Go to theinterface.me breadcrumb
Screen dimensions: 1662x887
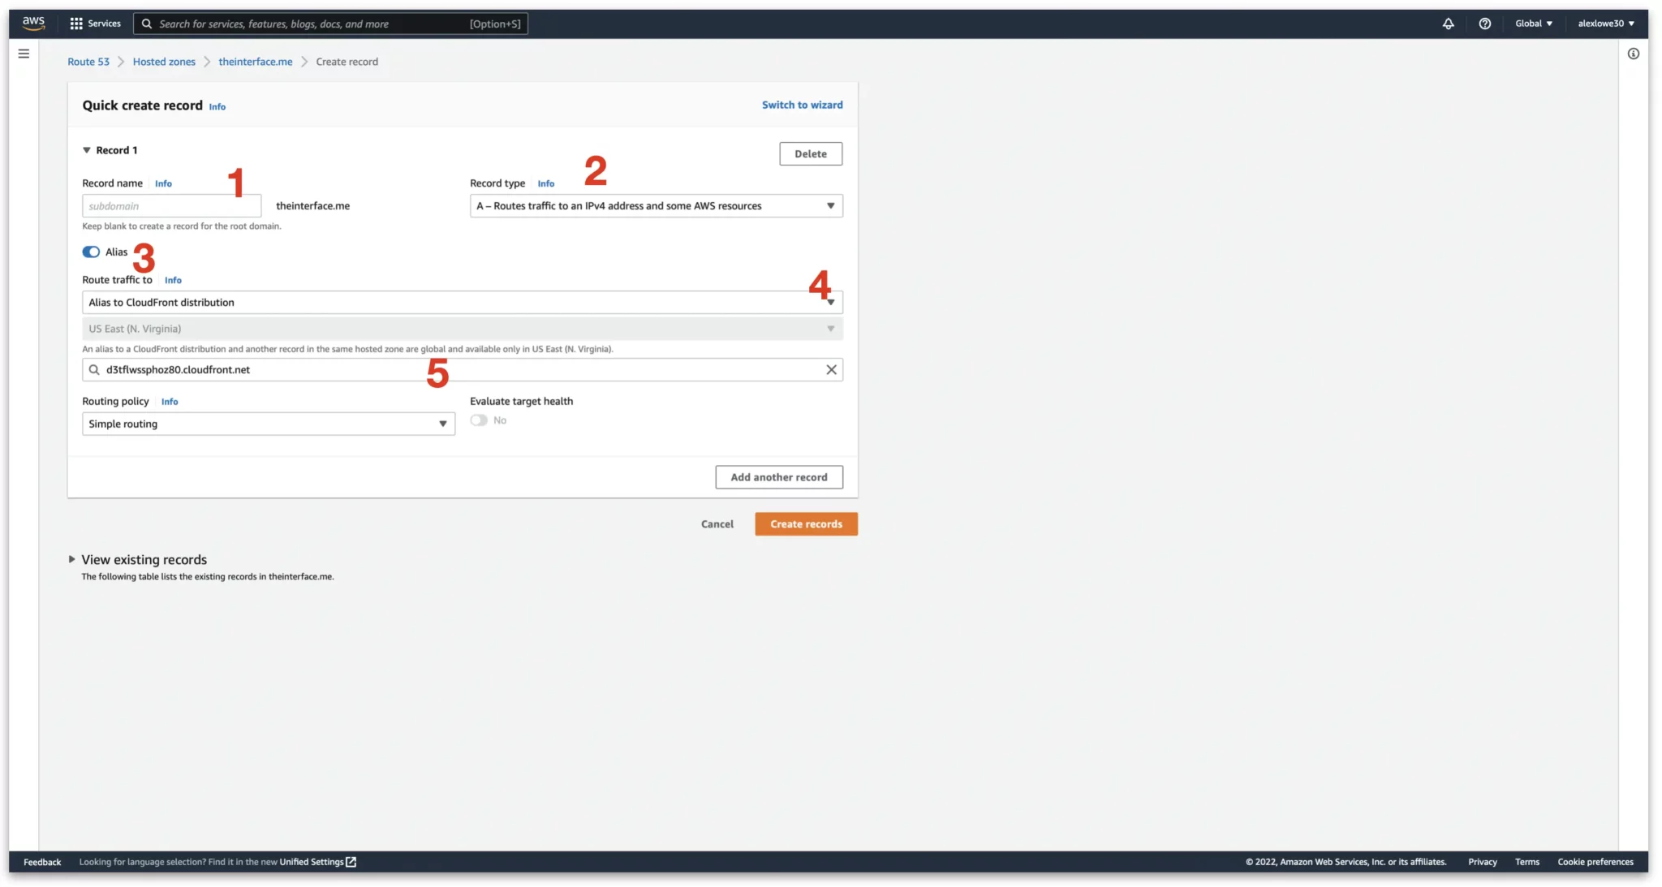coord(256,62)
